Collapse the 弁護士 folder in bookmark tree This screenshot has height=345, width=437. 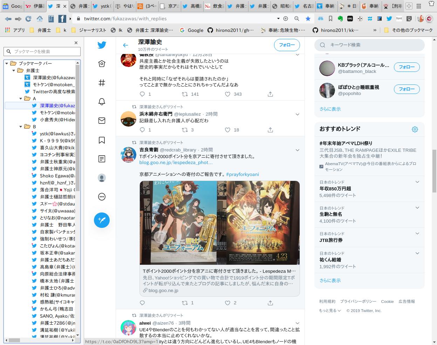click(14, 70)
